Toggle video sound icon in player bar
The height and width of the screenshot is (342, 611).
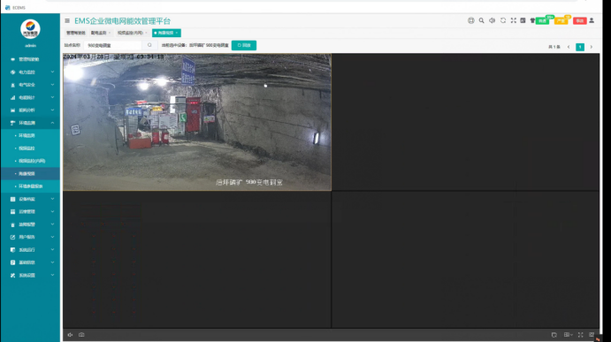(x=70, y=335)
